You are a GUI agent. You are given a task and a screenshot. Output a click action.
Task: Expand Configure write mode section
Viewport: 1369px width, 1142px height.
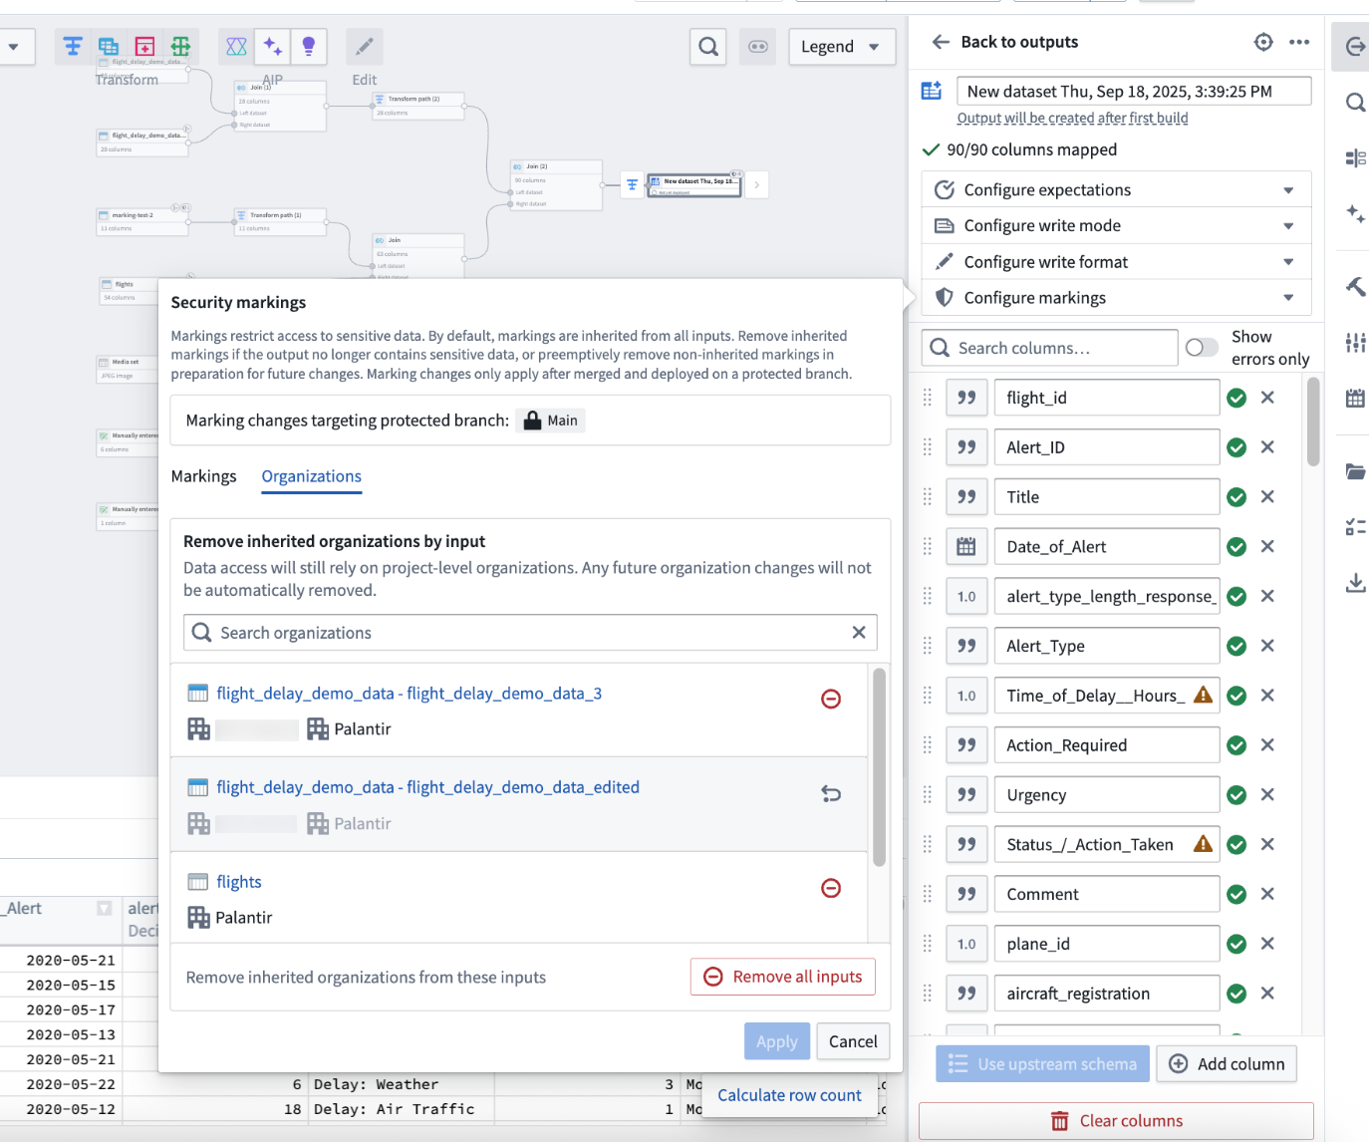pos(1116,226)
